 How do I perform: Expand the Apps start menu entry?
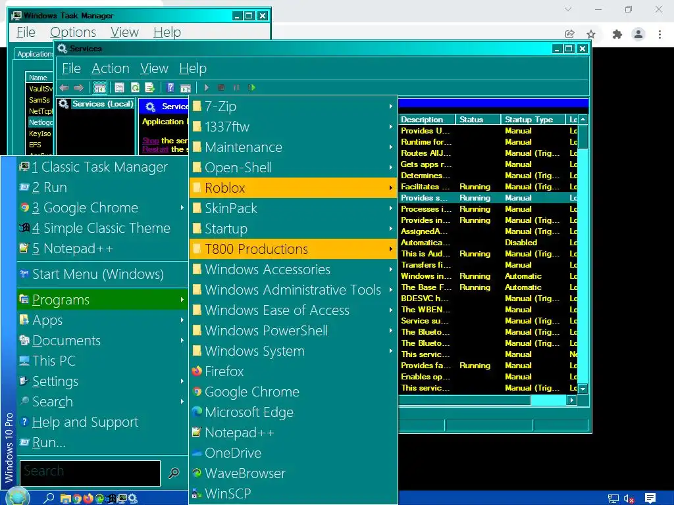103,320
